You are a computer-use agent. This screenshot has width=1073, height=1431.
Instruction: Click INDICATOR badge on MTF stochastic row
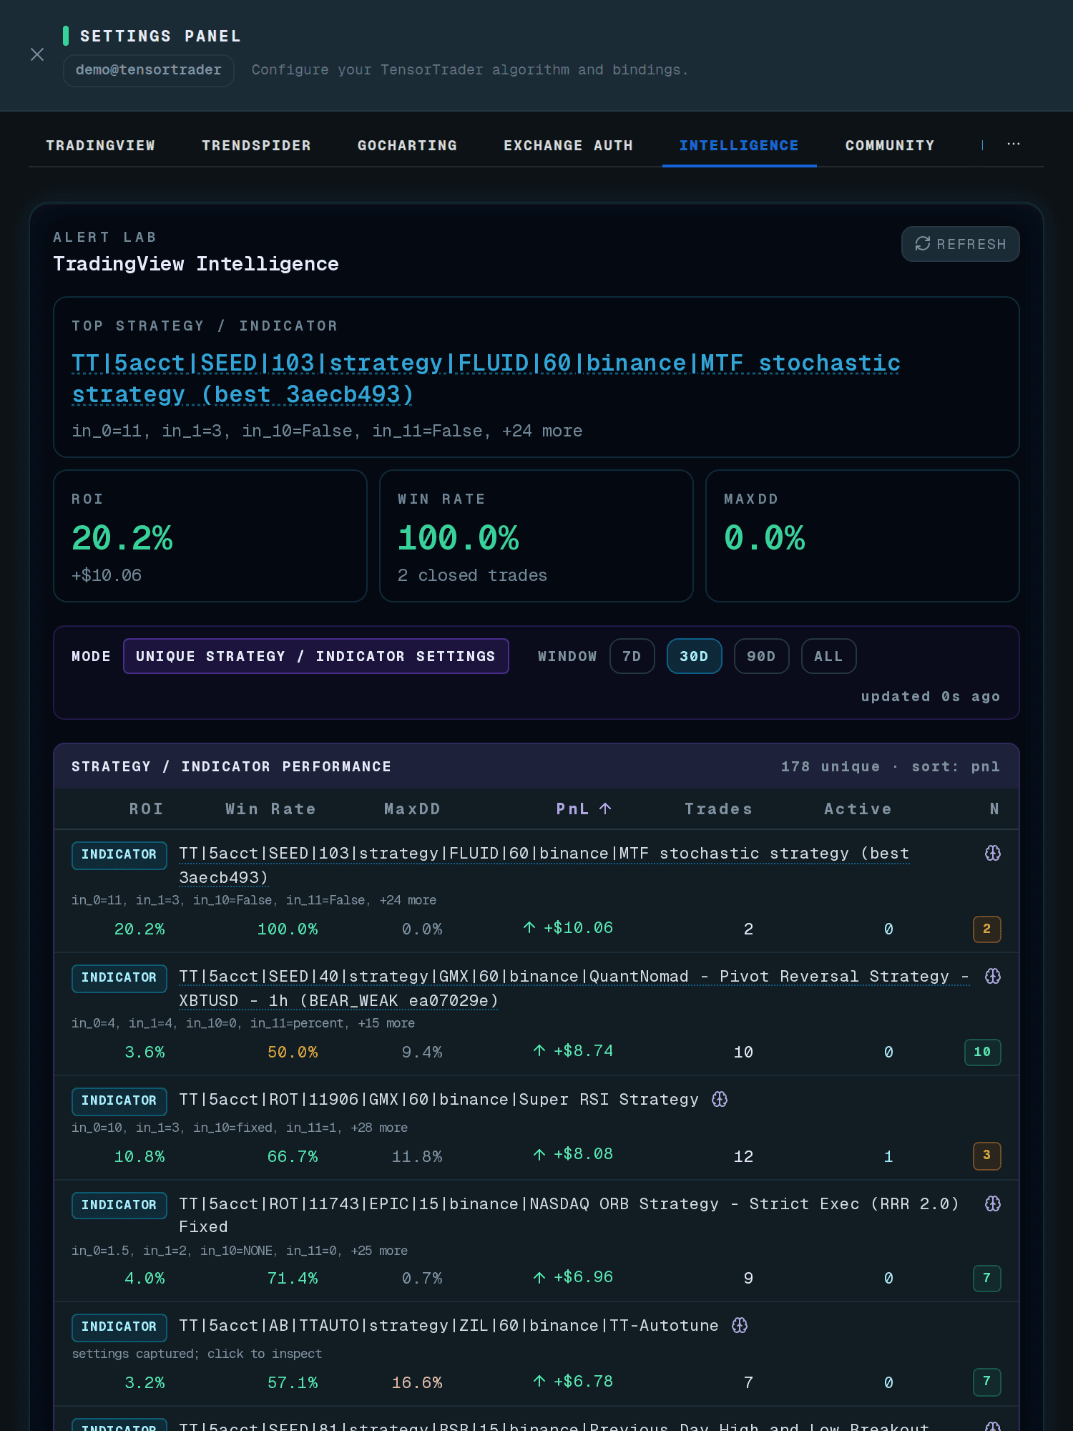point(119,854)
